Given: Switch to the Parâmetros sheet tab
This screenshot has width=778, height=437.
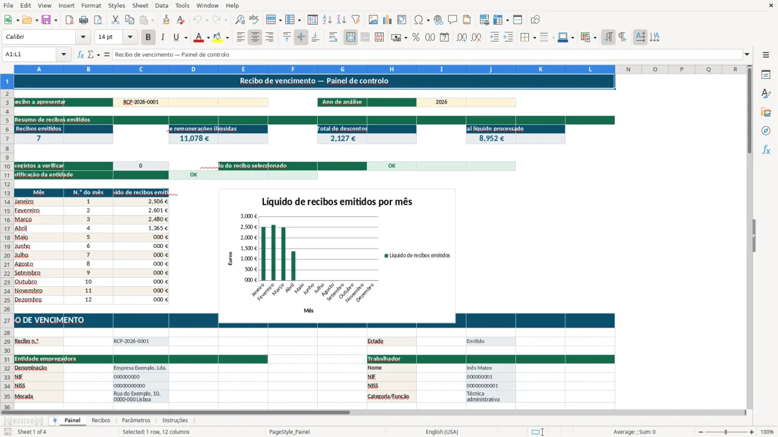Looking at the screenshot, I should pos(136,420).
